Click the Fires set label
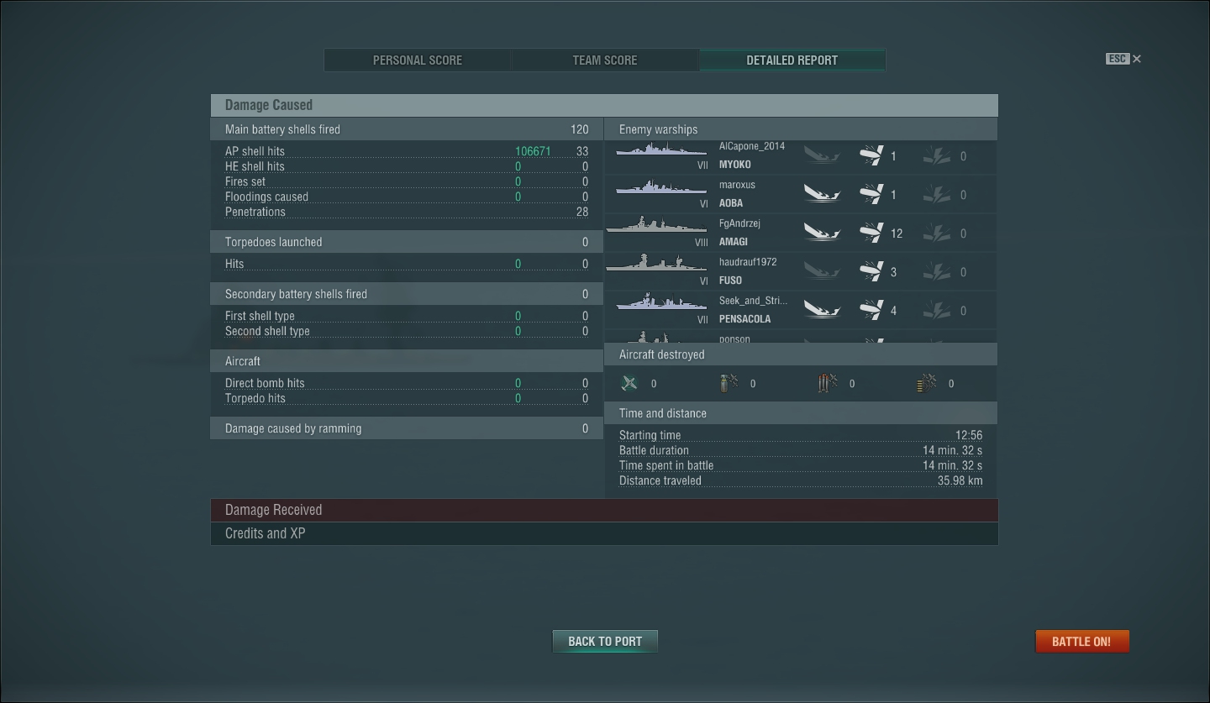The image size is (1210, 703). click(245, 181)
